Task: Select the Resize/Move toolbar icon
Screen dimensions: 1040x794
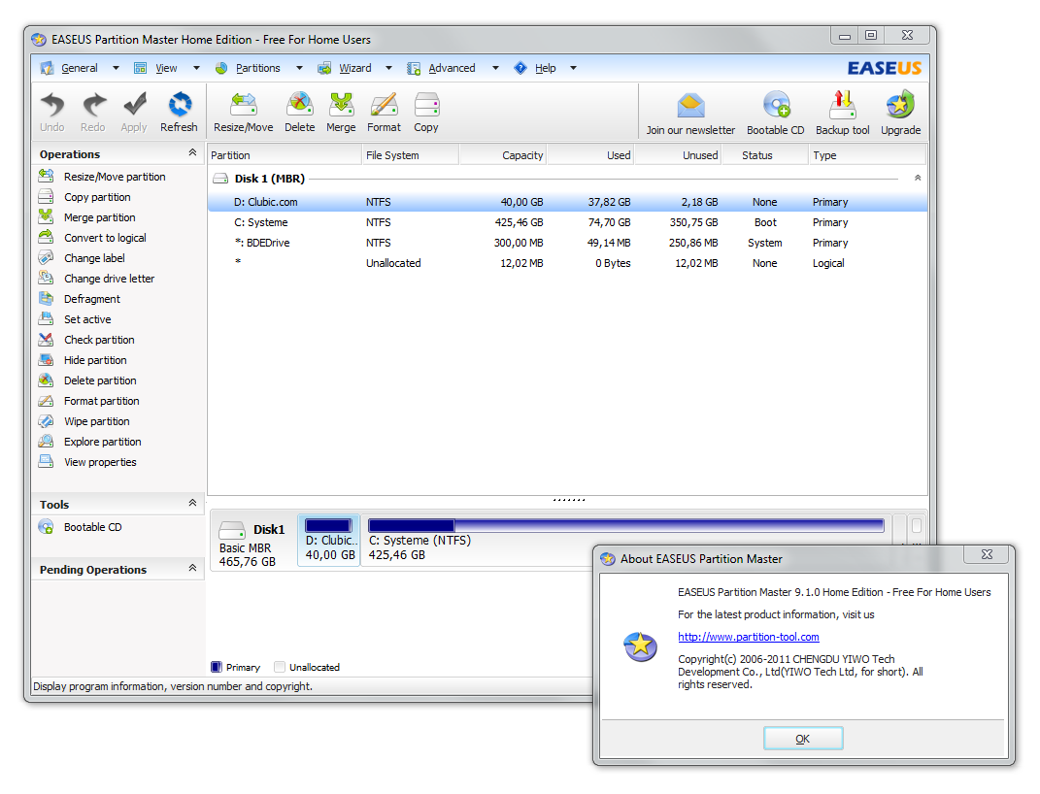Action: (244, 112)
